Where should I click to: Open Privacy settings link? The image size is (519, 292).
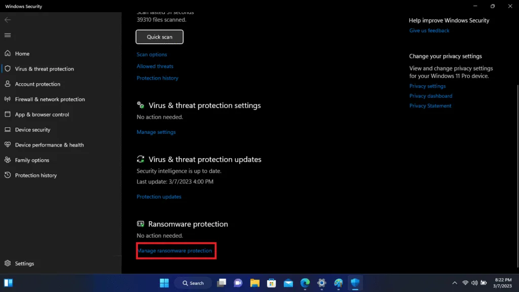[x=427, y=86]
